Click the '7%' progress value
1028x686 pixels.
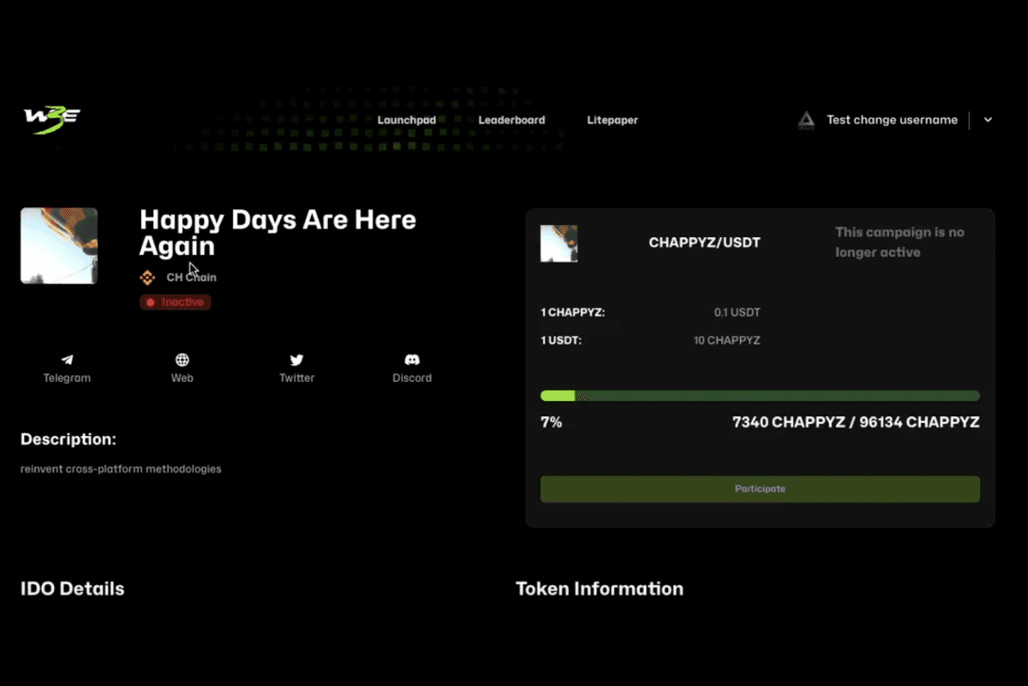[551, 422]
